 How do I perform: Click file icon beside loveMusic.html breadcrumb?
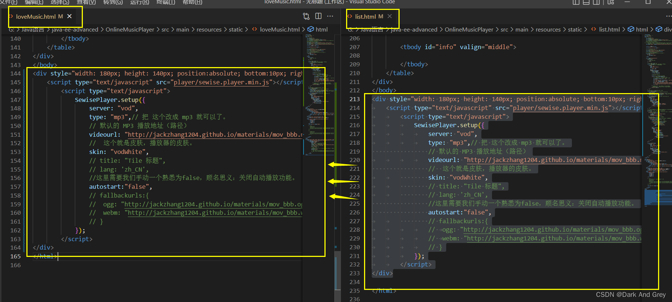[254, 29]
